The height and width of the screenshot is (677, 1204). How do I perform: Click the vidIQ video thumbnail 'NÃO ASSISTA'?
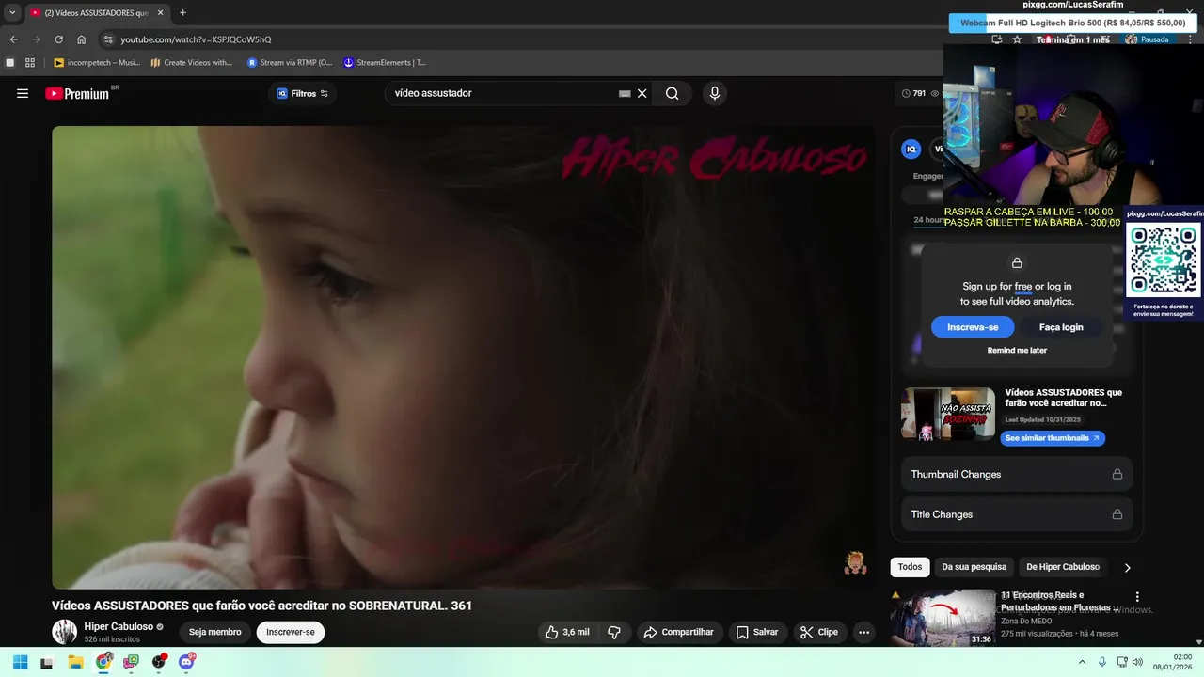[948, 414]
